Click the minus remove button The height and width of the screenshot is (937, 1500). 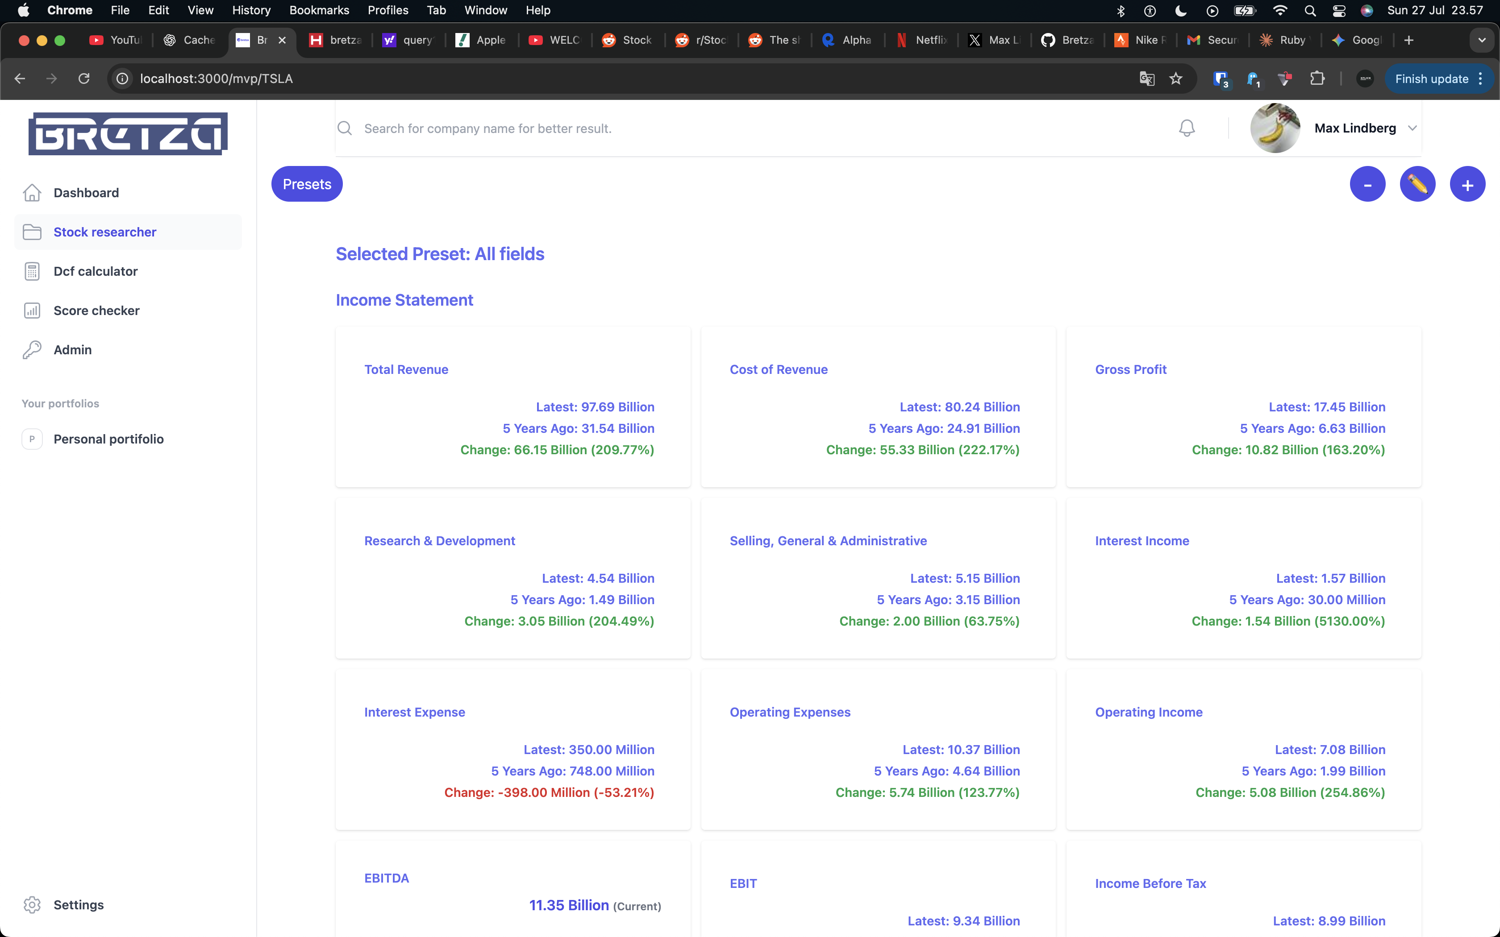[x=1367, y=184]
